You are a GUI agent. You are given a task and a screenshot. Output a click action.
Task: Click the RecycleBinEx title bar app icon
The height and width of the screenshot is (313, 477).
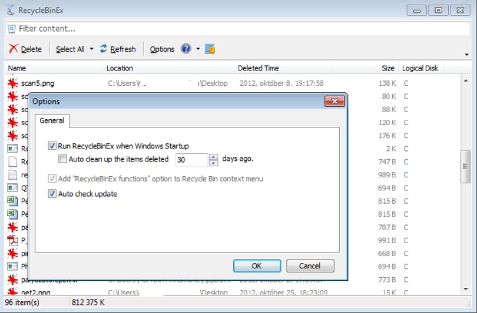tap(11, 10)
